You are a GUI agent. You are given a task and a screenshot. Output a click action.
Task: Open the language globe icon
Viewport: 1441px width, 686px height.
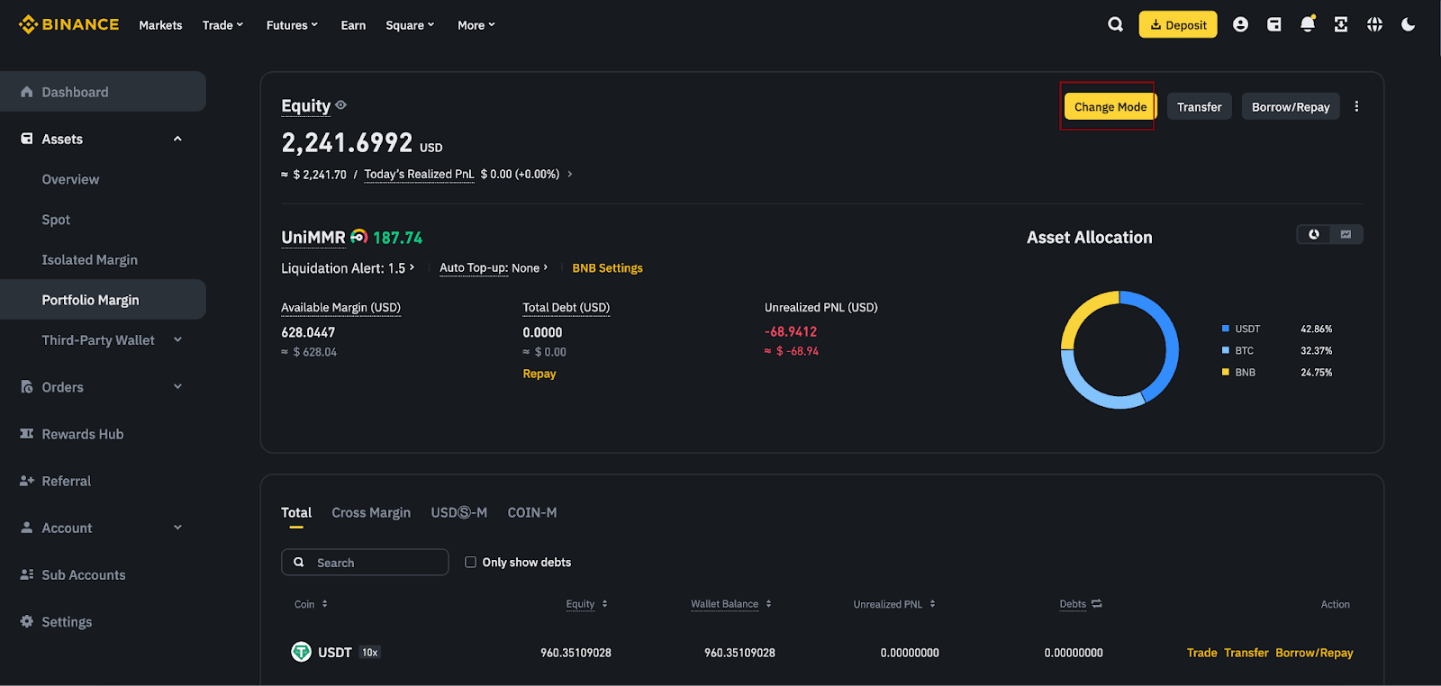click(1374, 24)
